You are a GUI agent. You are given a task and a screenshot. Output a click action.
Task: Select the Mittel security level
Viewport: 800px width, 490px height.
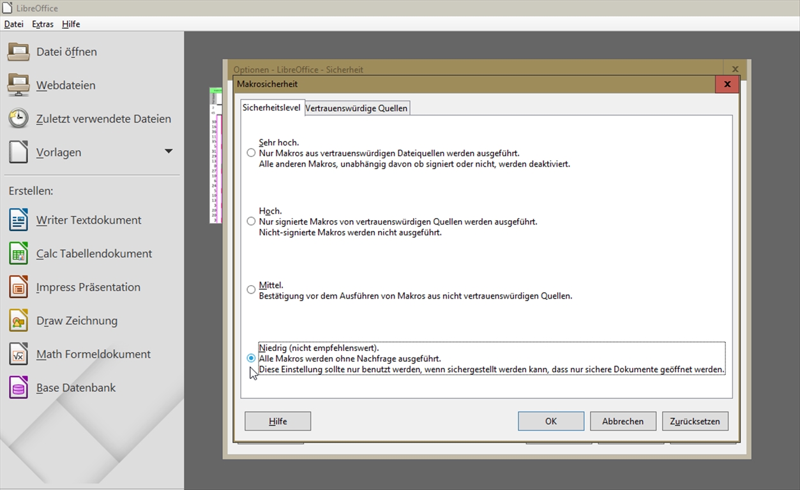click(251, 290)
